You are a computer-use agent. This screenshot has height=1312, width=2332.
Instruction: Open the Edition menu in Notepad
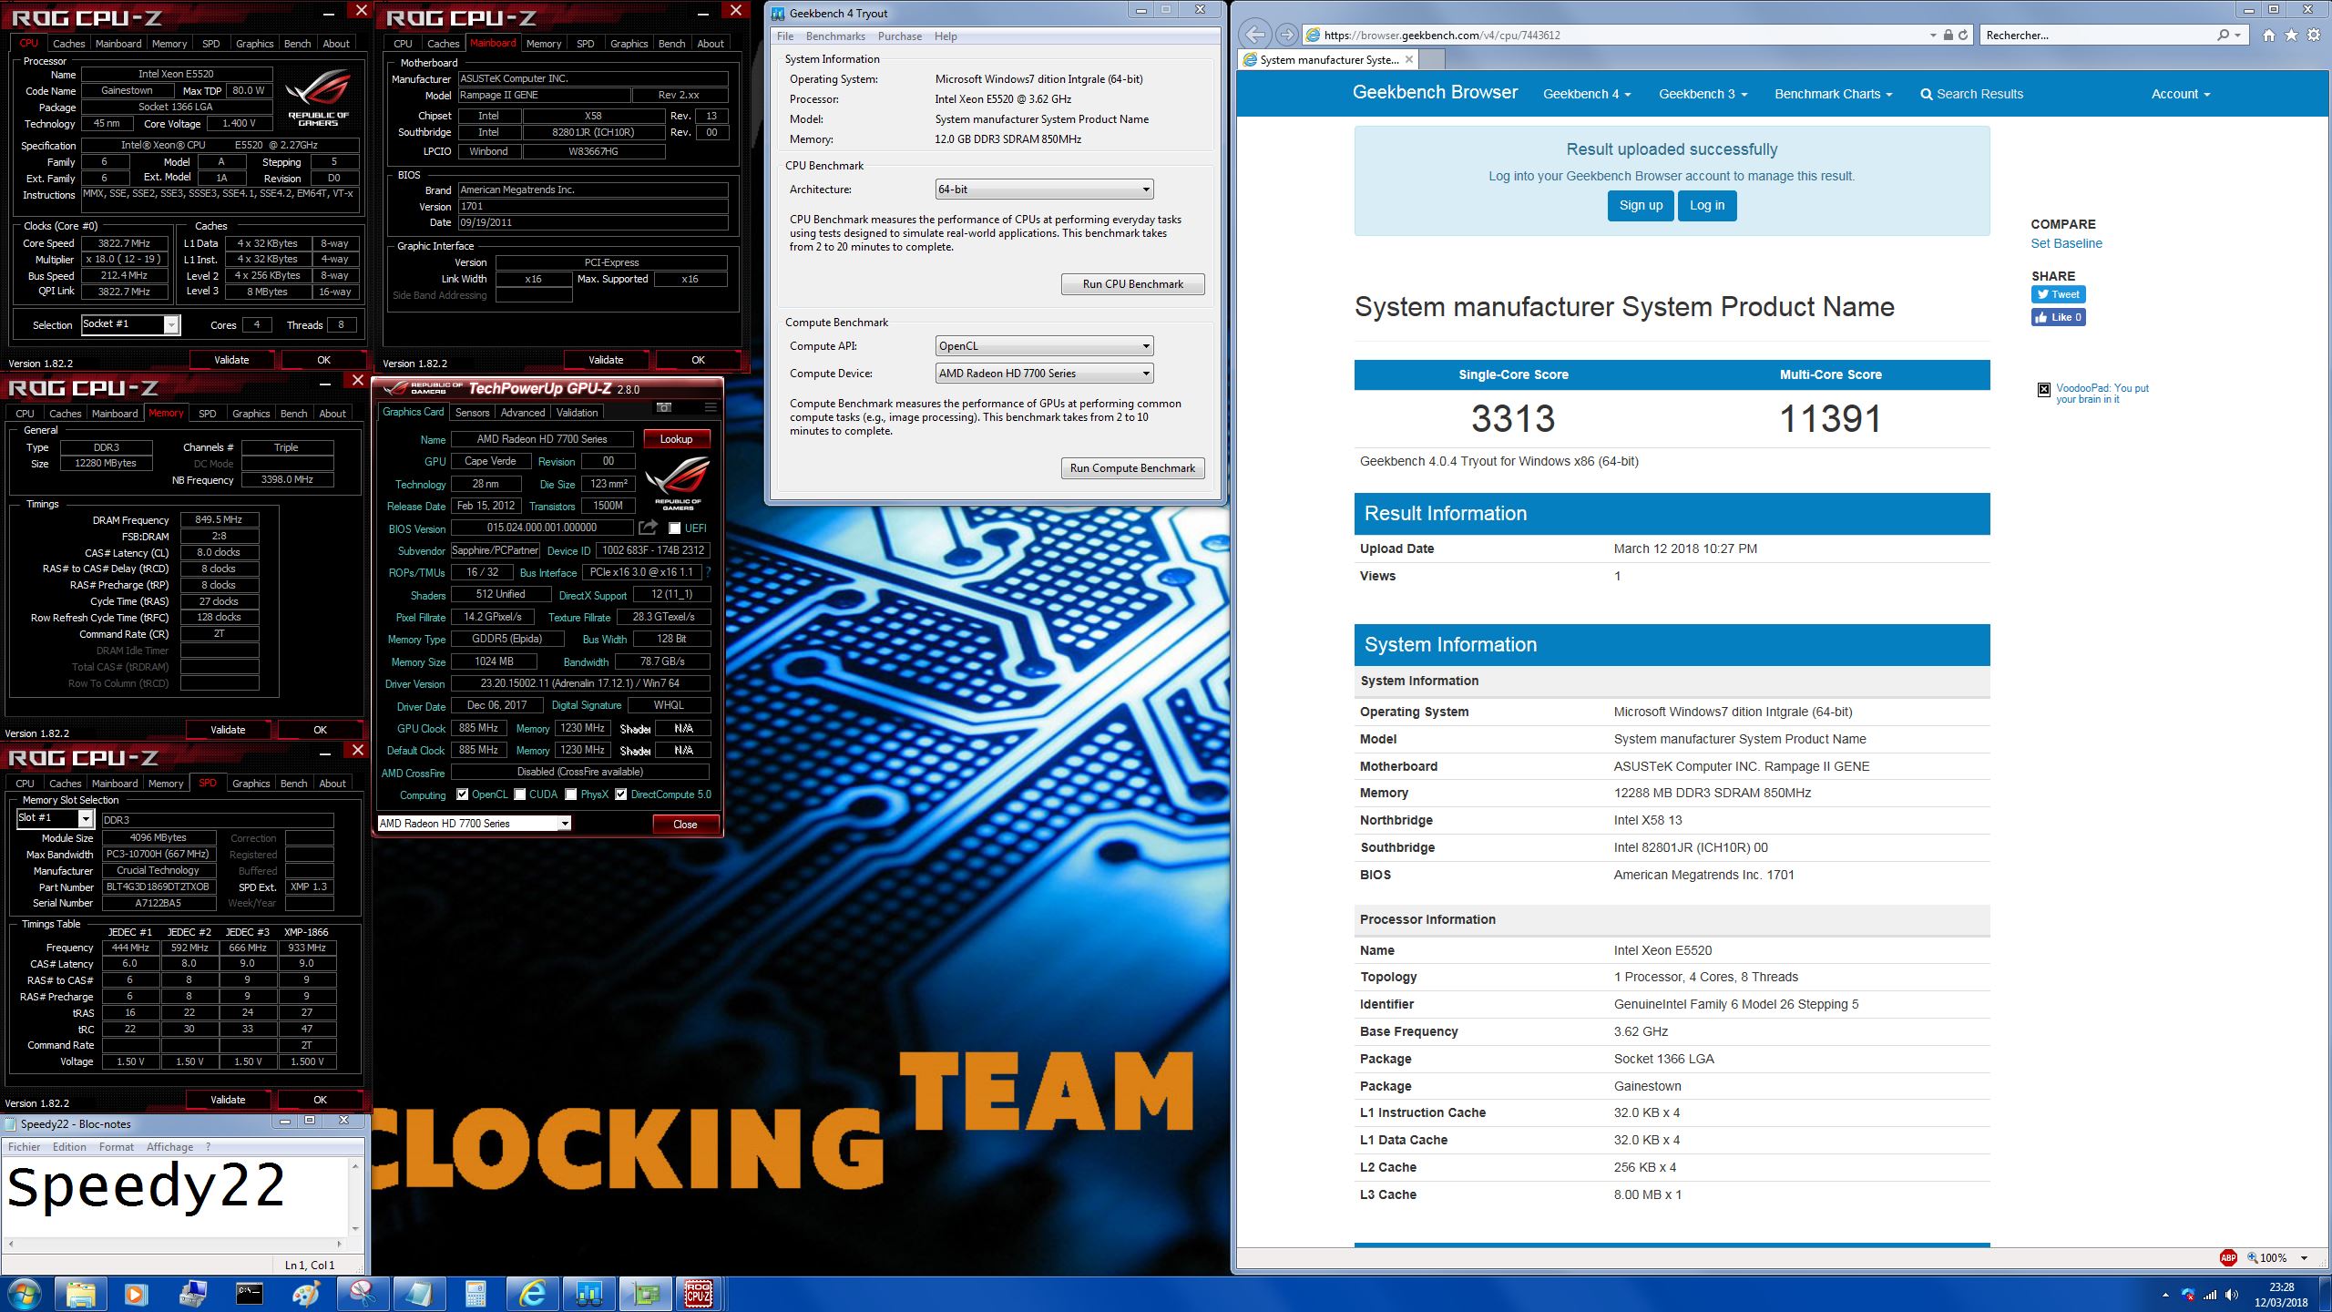[69, 1147]
